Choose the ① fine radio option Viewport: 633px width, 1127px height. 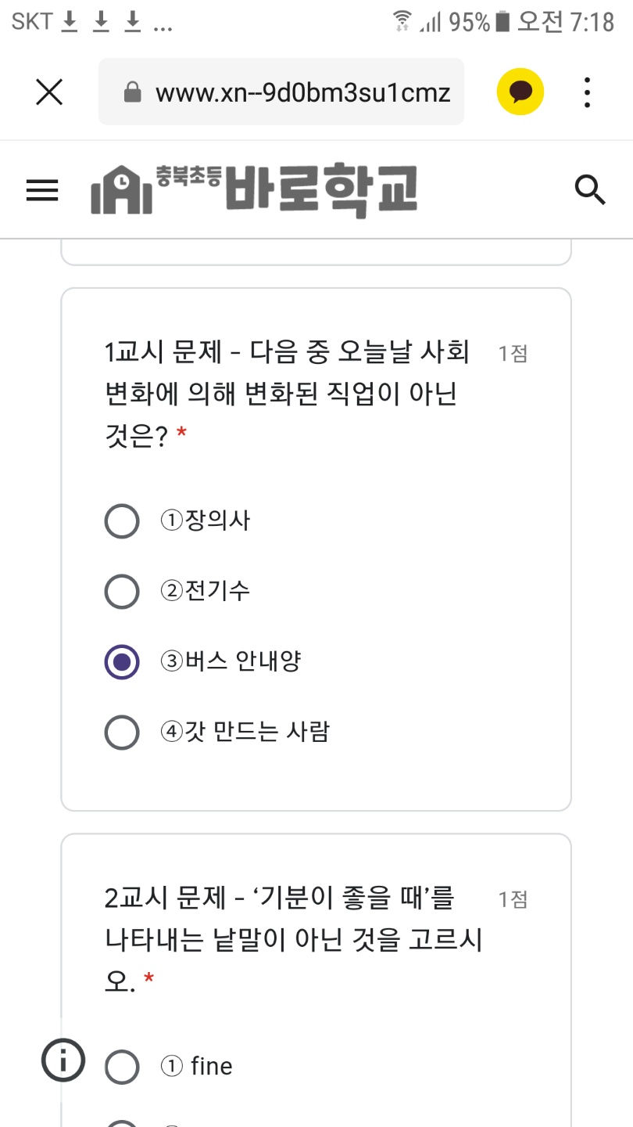[x=122, y=1067]
